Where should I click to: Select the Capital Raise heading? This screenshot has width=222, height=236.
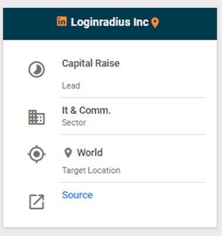(91, 63)
